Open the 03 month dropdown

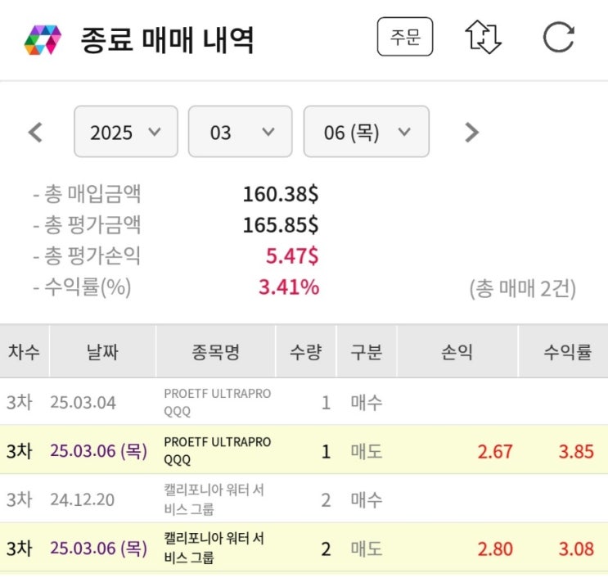(241, 132)
